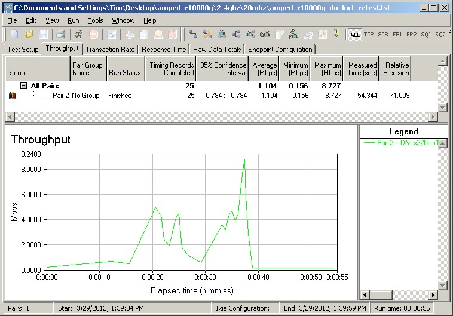Toggle the SQ1 filter button
The height and width of the screenshot is (316, 453).
pyautogui.click(x=426, y=35)
